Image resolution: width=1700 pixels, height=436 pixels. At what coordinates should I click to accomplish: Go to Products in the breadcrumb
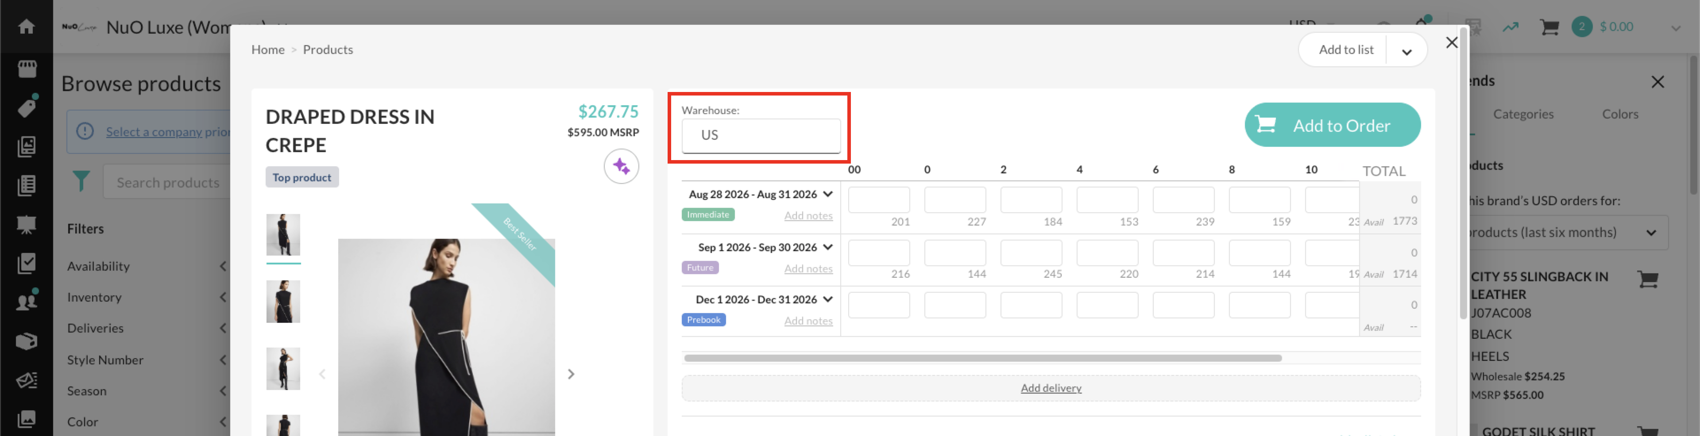pos(327,50)
